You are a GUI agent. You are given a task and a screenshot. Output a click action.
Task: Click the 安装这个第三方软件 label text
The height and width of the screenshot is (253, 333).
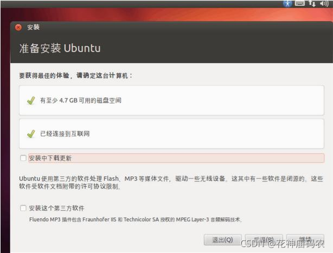(x=56, y=208)
